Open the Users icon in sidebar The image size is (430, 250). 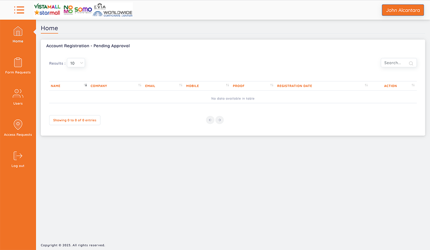18,93
